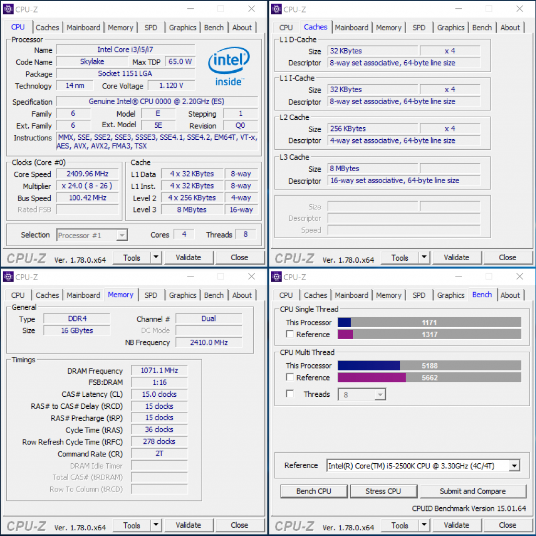Screen dimensions: 536x536
Task: Click the L3 Cache descriptor 16-way set associative
Action: pyautogui.click(x=404, y=181)
